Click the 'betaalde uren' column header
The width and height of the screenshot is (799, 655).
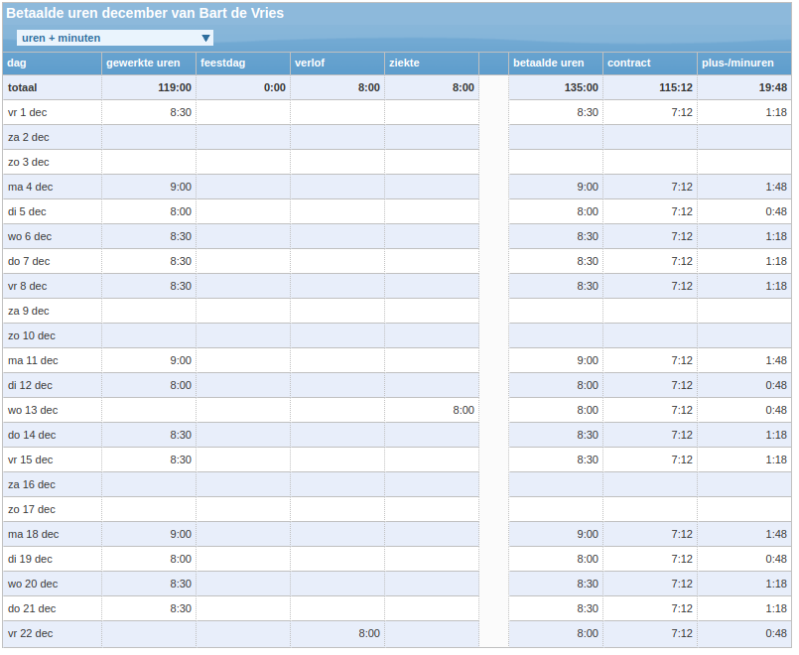click(548, 63)
